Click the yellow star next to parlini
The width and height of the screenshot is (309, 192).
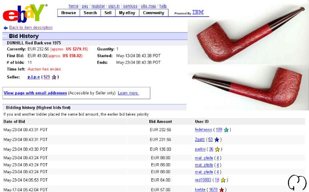click(x=217, y=149)
